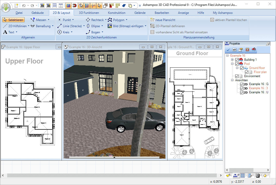Screen dimensions: 276x185
Task: Select the Selektieren tool
Action: pyautogui.click(x=13, y=19)
